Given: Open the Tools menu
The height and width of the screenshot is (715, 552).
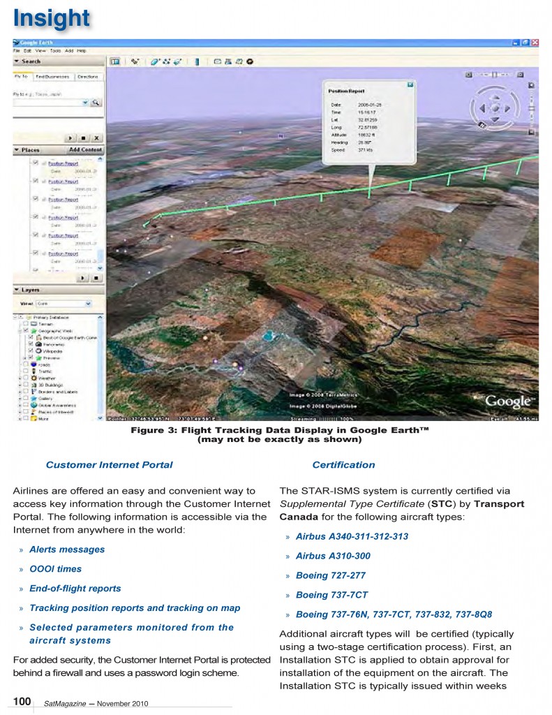Looking at the screenshot, I should click(55, 50).
